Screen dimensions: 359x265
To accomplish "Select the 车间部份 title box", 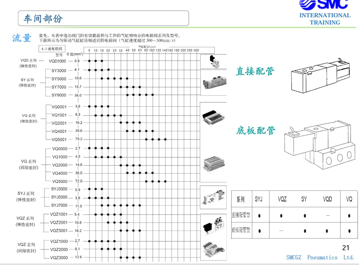I will click(103, 18).
